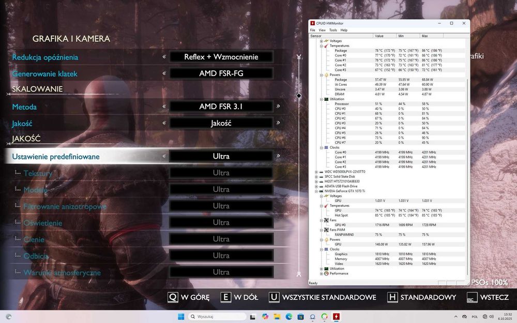
Task: Collapse the NVIDIA GeForce GTX 1070 Ti node
Action: (x=316, y=191)
